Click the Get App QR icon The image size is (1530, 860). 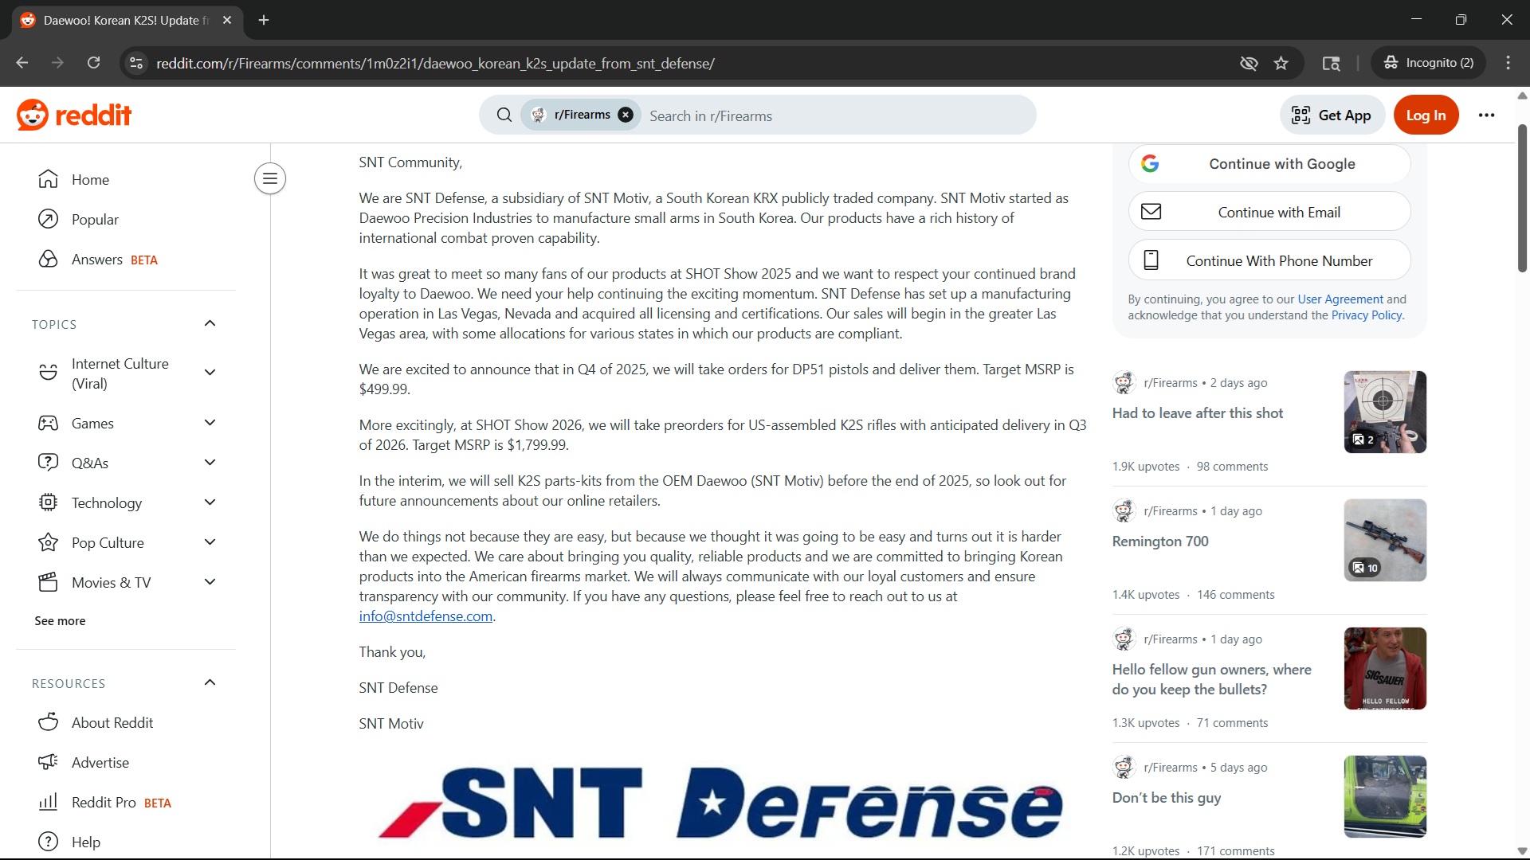coord(1301,115)
